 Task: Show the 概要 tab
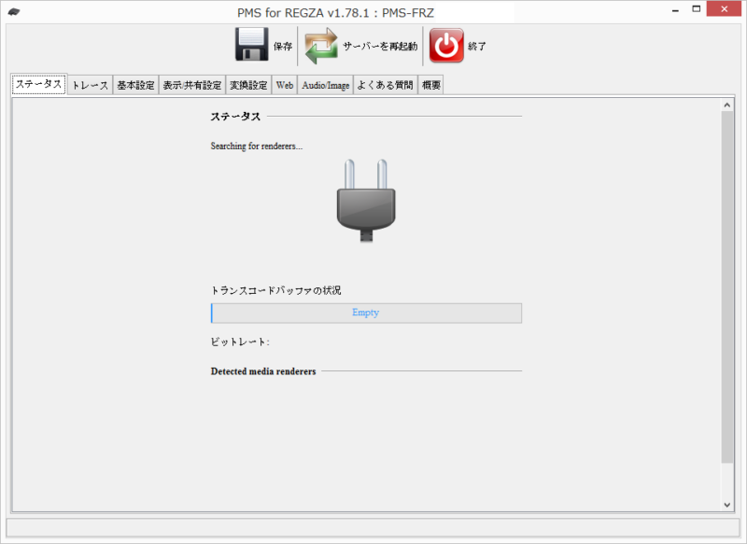pos(431,85)
